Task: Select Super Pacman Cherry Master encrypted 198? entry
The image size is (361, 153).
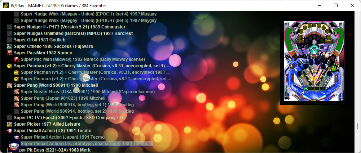Action: (x=95, y=72)
